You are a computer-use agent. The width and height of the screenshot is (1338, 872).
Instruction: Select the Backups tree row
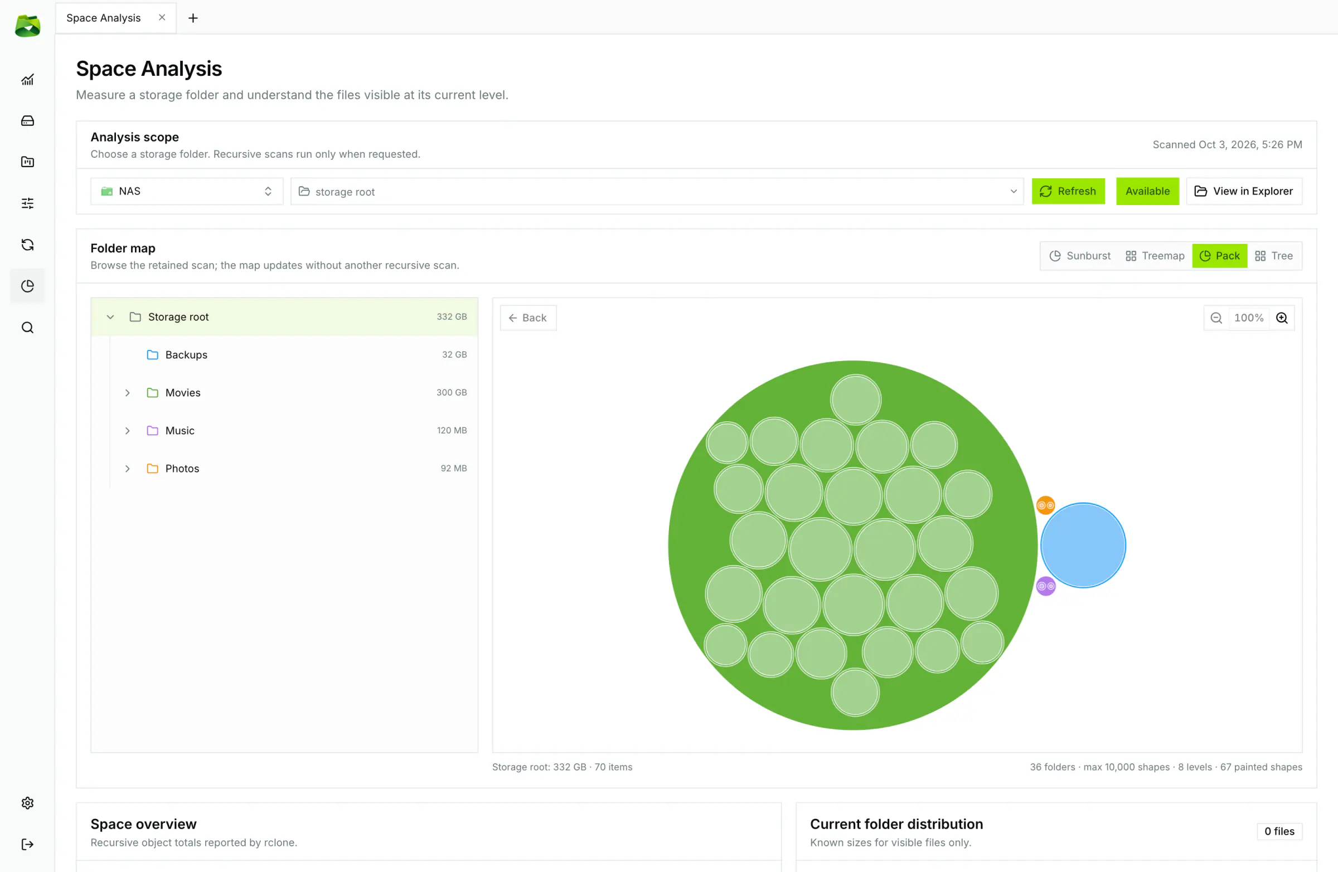click(x=284, y=354)
